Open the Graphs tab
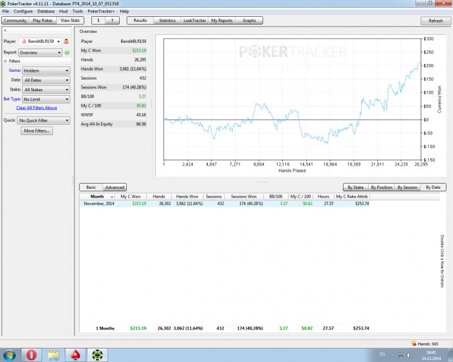Screen dimensions: 453x362 (x=249, y=21)
